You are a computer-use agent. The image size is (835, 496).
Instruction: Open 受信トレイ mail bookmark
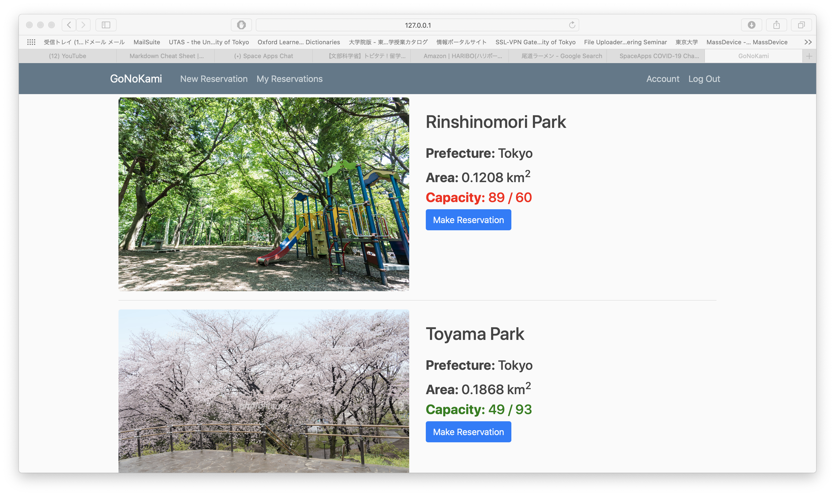click(84, 42)
